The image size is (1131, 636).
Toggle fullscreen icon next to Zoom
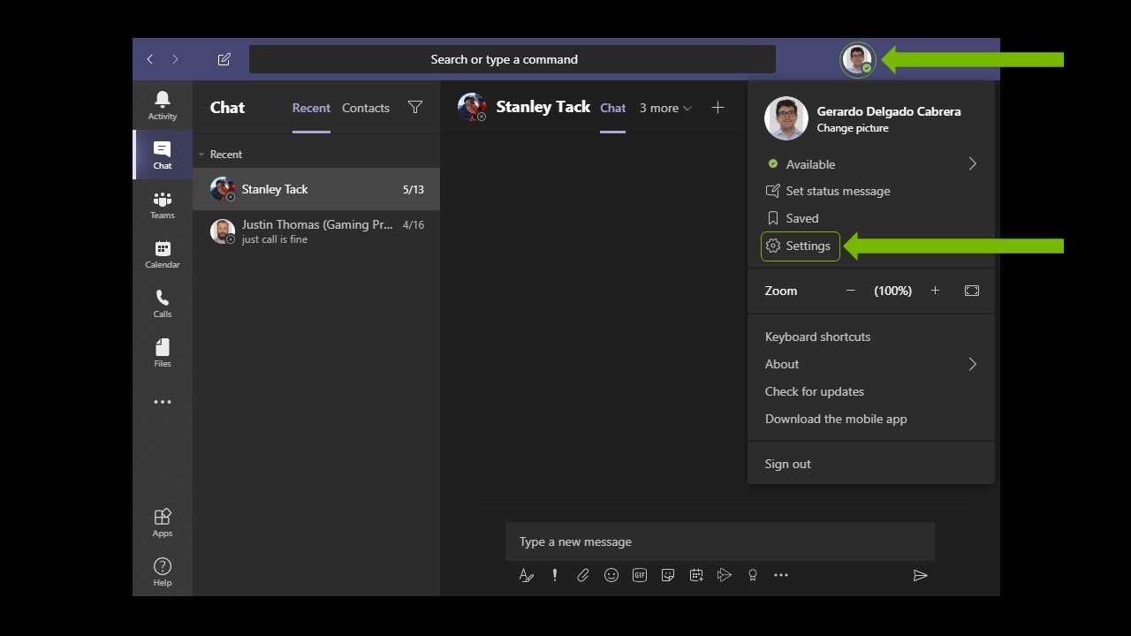coord(972,291)
